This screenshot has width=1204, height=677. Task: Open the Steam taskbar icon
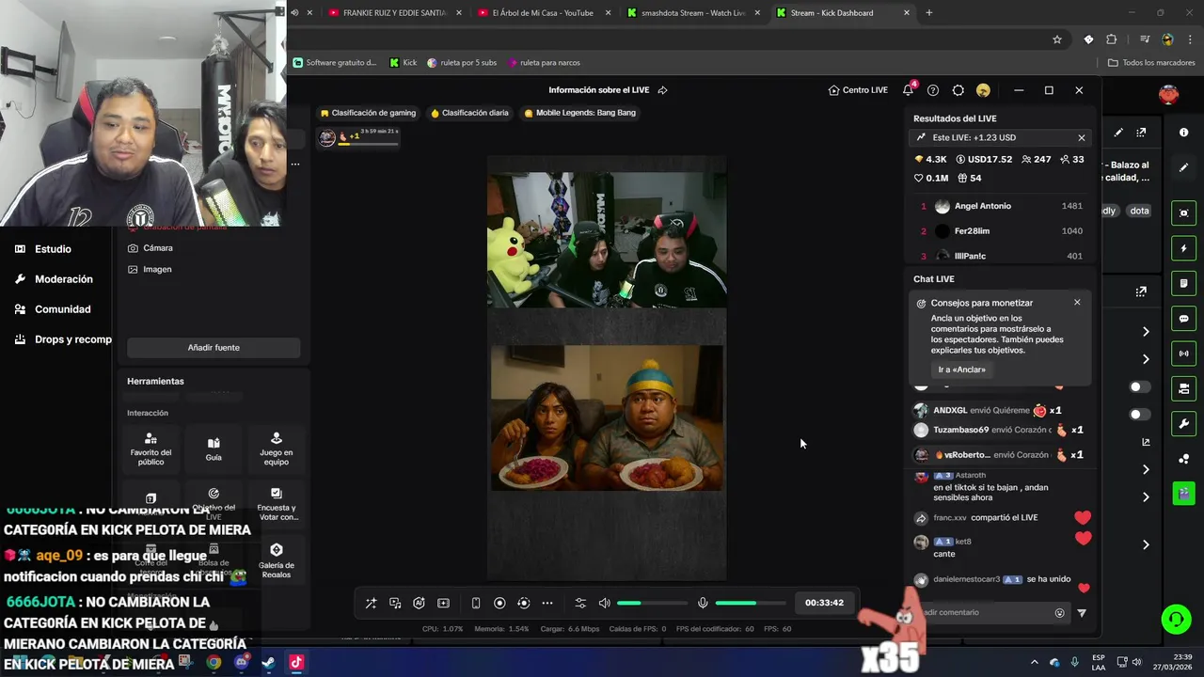click(268, 663)
